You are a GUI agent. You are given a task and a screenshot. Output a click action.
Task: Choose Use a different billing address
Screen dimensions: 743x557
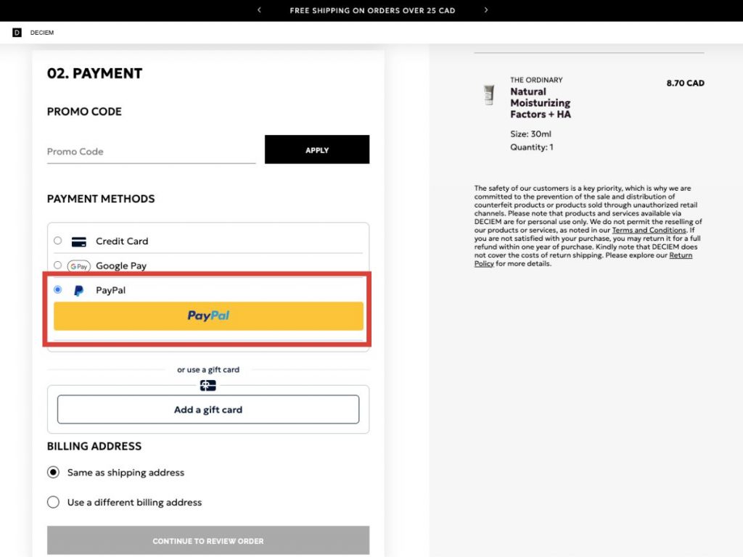[53, 502]
